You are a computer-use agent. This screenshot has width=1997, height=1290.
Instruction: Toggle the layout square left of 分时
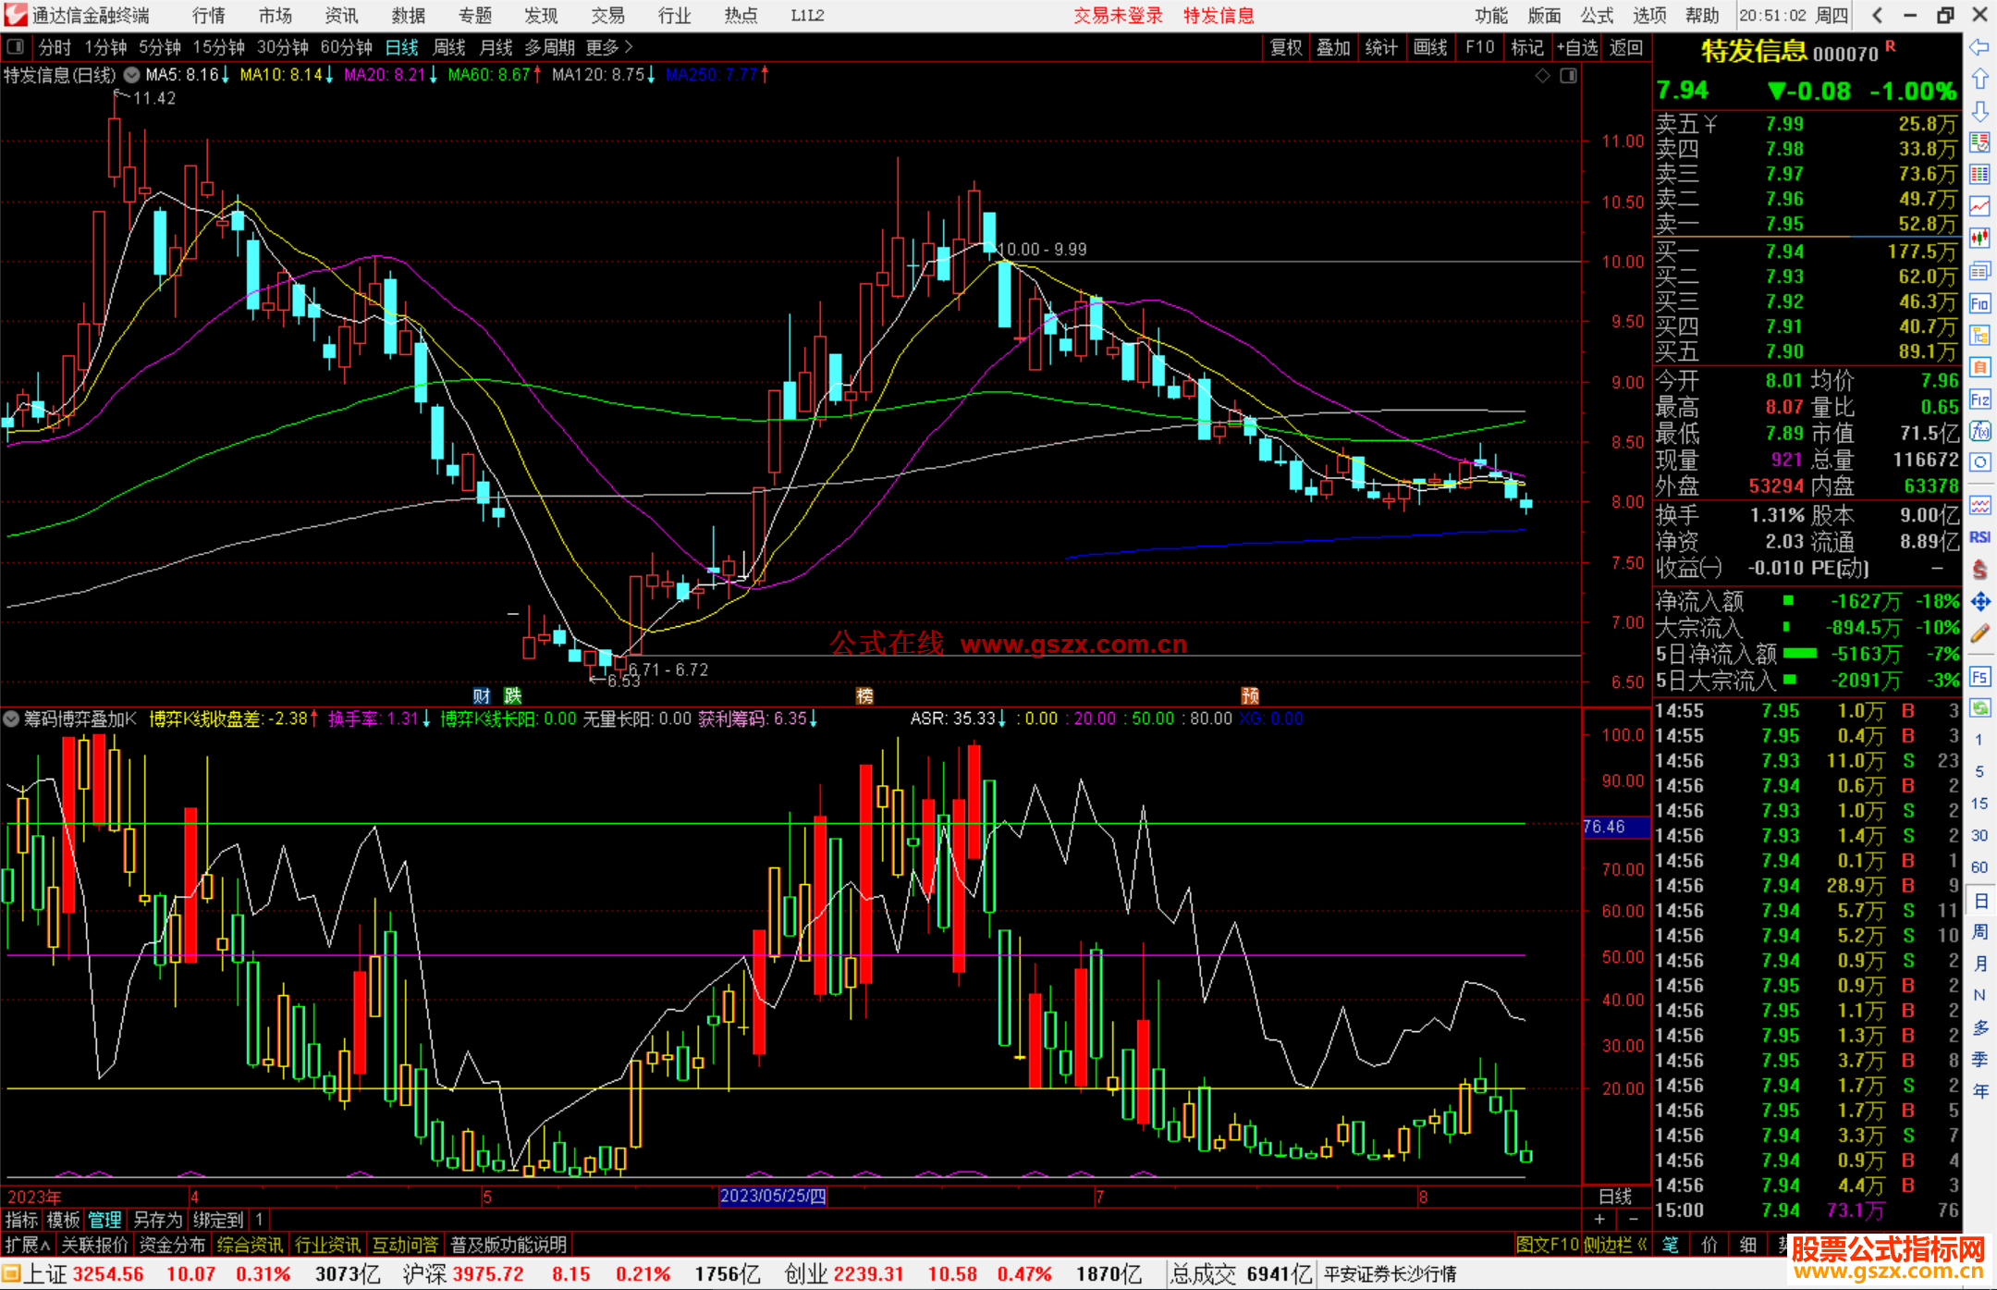16,46
